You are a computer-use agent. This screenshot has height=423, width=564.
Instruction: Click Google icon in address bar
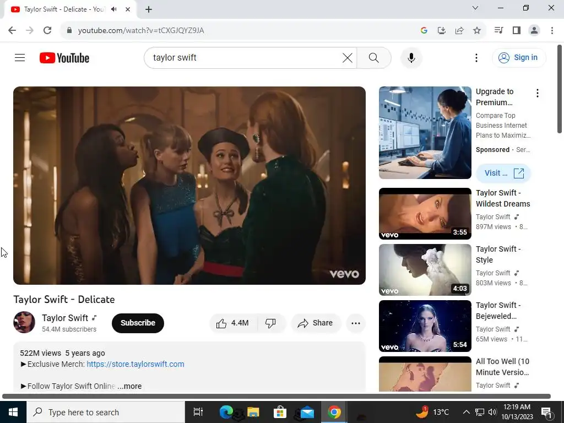(x=424, y=30)
